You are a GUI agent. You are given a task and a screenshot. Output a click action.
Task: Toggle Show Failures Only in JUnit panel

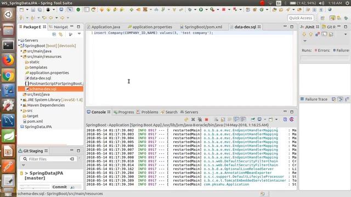tap(318, 34)
